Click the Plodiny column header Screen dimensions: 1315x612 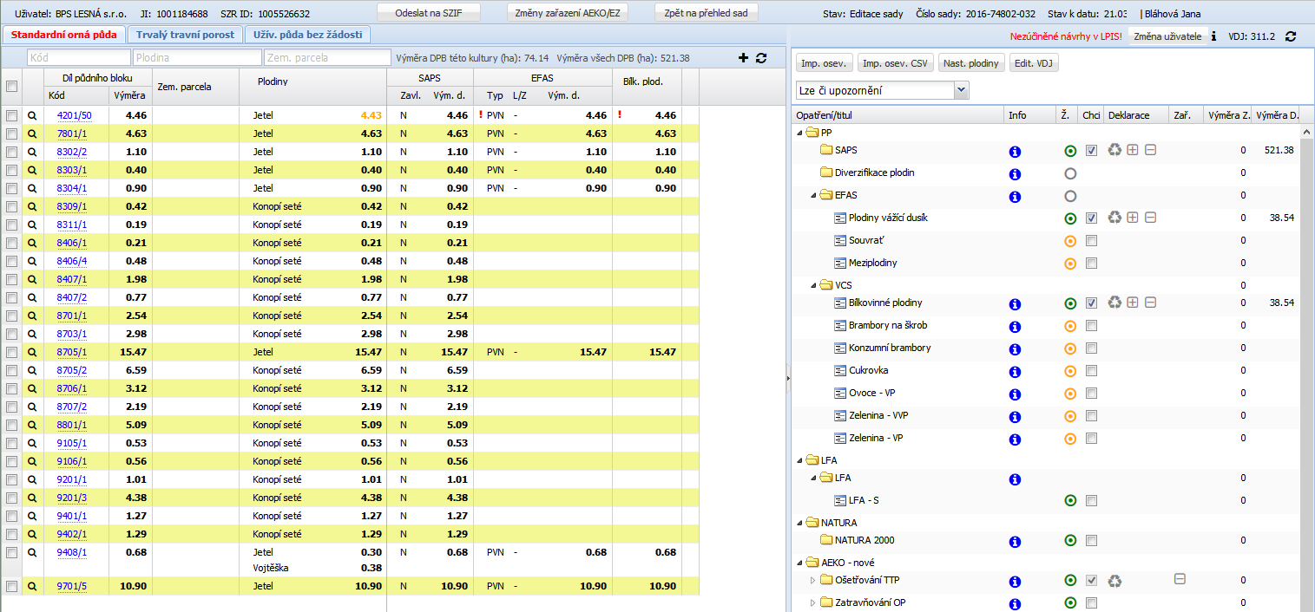pyautogui.click(x=311, y=86)
